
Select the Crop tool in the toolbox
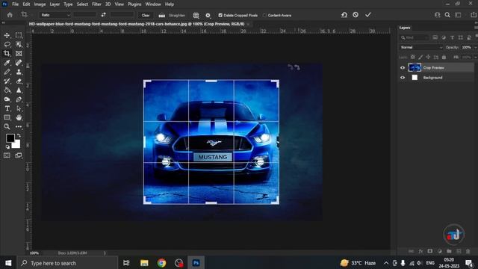[x=7, y=53]
